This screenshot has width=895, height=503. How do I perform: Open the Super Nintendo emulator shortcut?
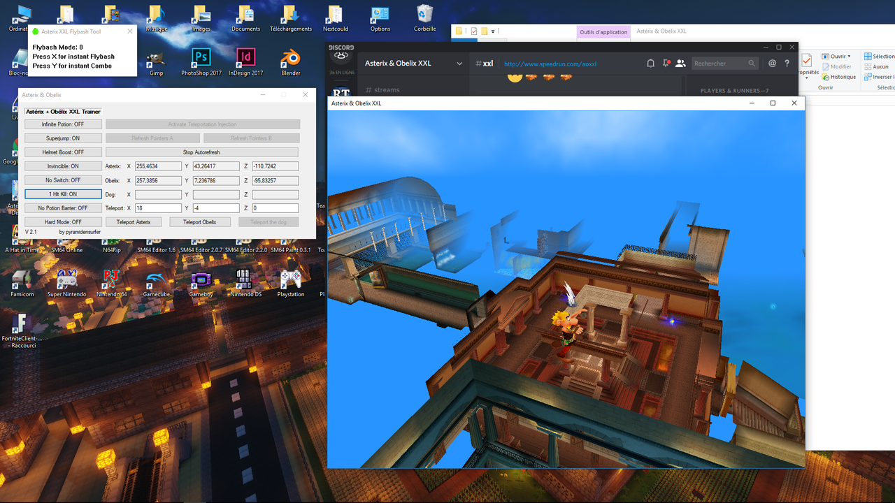click(66, 284)
